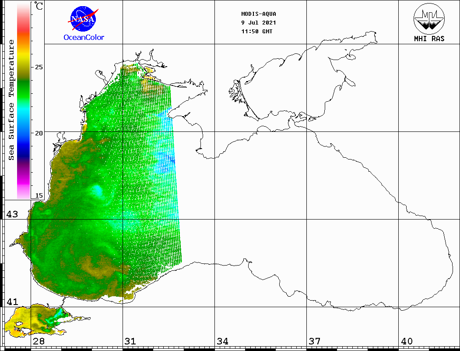
Task: Click the 20 value on color scale
Action: [x=39, y=133]
